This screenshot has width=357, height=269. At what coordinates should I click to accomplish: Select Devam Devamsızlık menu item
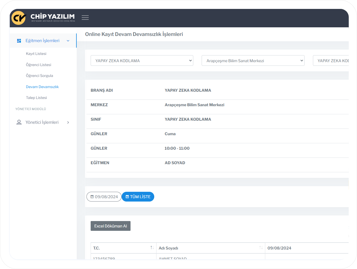42,87
